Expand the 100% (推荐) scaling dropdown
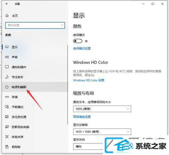The width and height of the screenshot is (169, 155). 102,109
